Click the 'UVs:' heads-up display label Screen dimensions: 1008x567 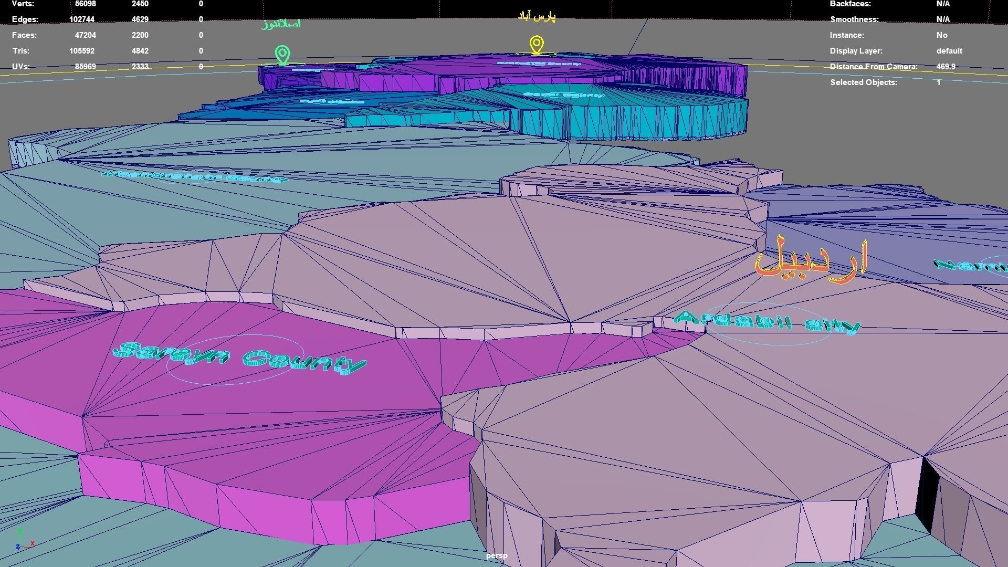point(21,67)
